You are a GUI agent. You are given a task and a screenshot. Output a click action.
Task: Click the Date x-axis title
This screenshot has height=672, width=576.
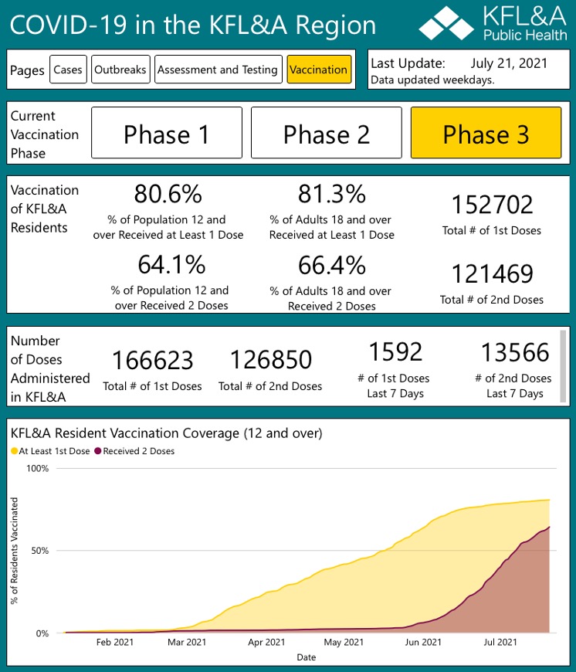click(x=307, y=657)
